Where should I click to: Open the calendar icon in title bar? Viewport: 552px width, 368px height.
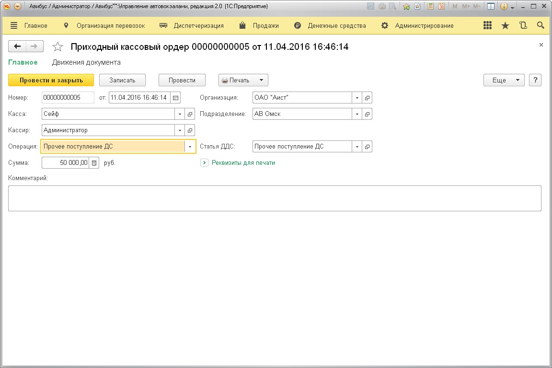click(x=441, y=7)
